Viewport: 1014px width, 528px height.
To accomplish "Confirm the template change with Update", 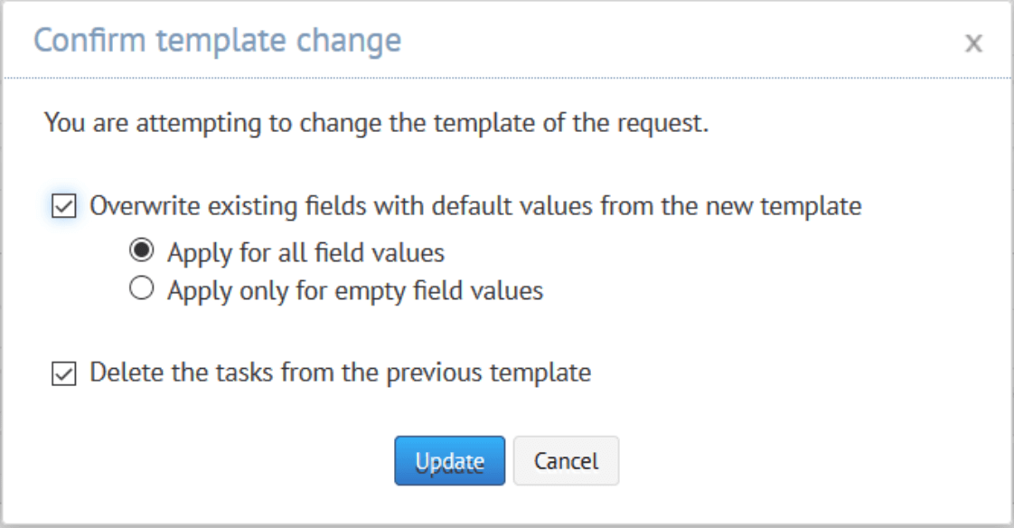I will [449, 460].
